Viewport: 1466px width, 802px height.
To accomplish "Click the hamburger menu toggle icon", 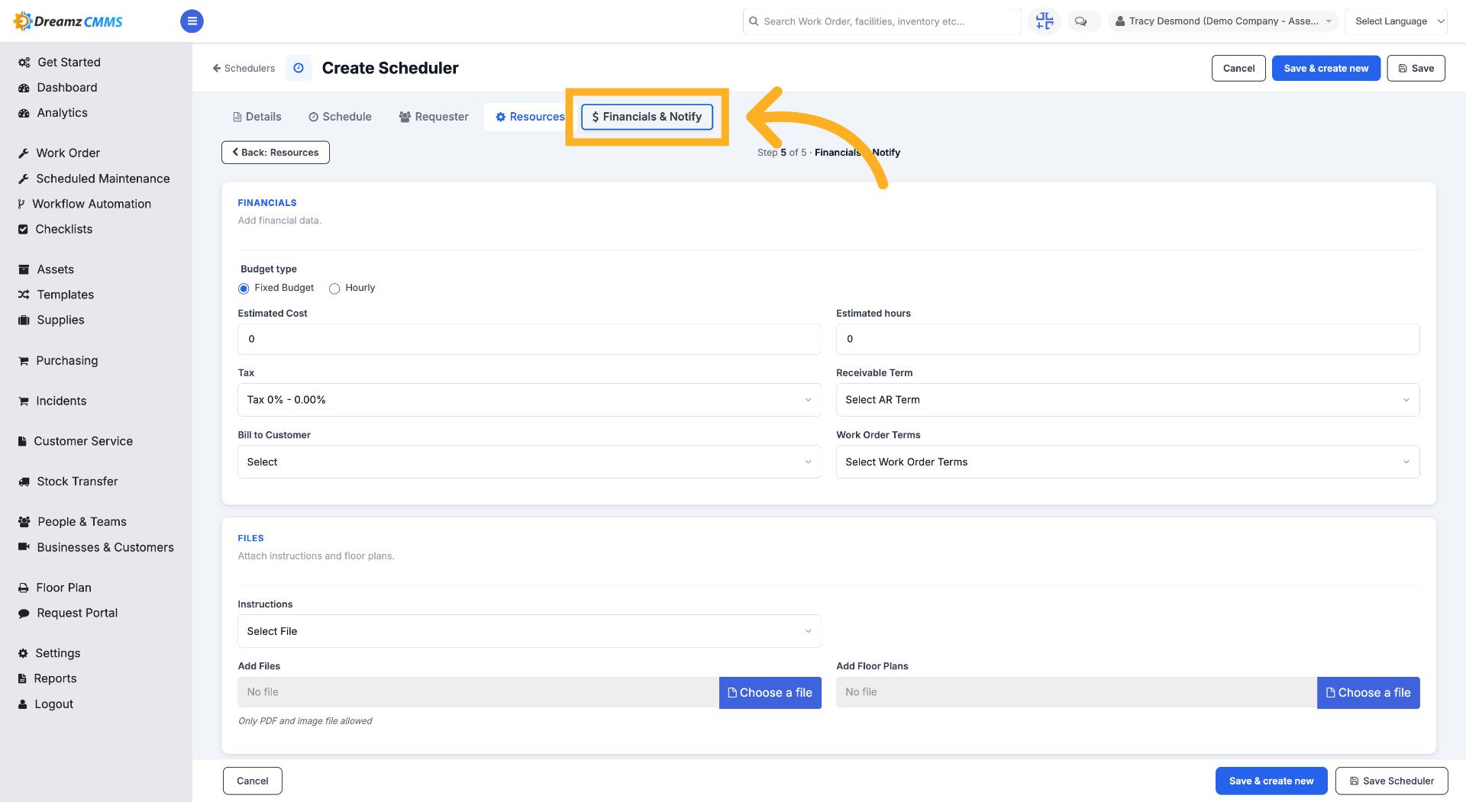I will point(192,21).
